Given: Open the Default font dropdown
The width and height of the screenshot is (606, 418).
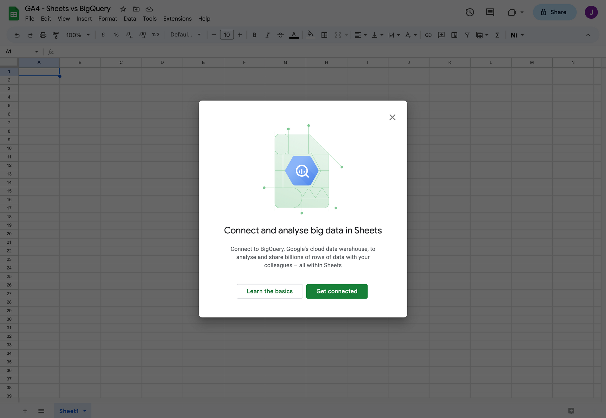Looking at the screenshot, I should (x=185, y=35).
